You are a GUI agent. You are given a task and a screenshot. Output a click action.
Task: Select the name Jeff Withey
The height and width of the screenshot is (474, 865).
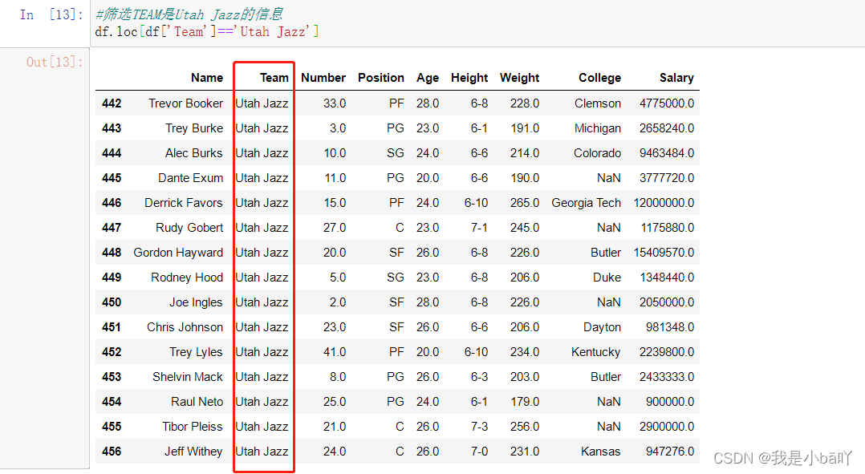tap(193, 451)
